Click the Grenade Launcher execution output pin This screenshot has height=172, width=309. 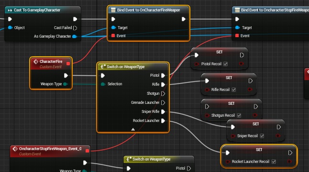point(163,102)
